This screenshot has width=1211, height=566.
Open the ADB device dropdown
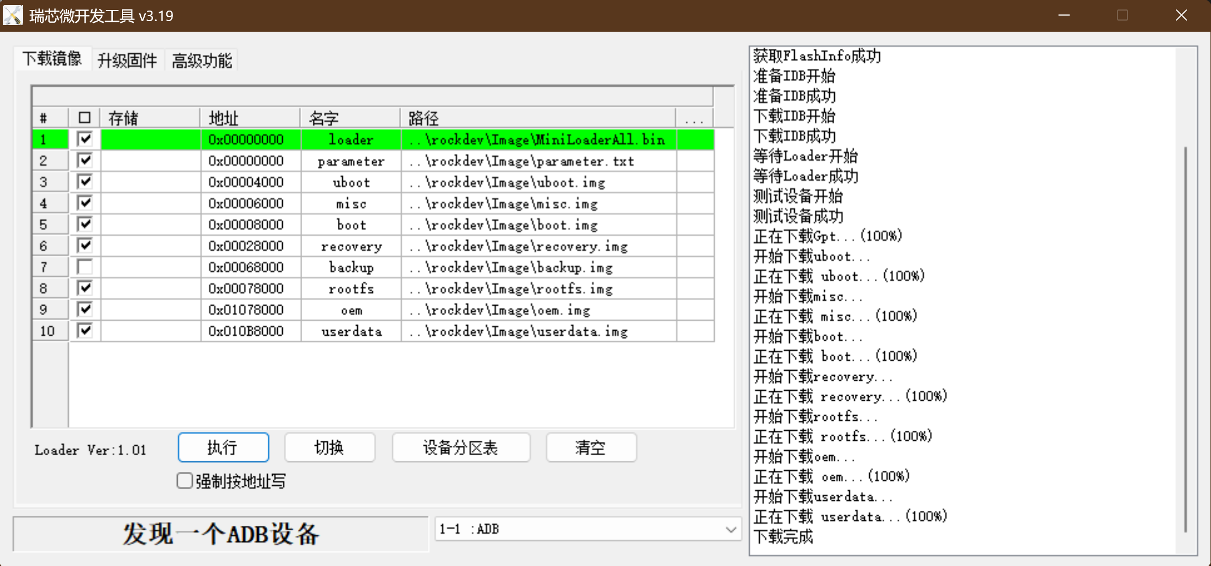coord(731,529)
